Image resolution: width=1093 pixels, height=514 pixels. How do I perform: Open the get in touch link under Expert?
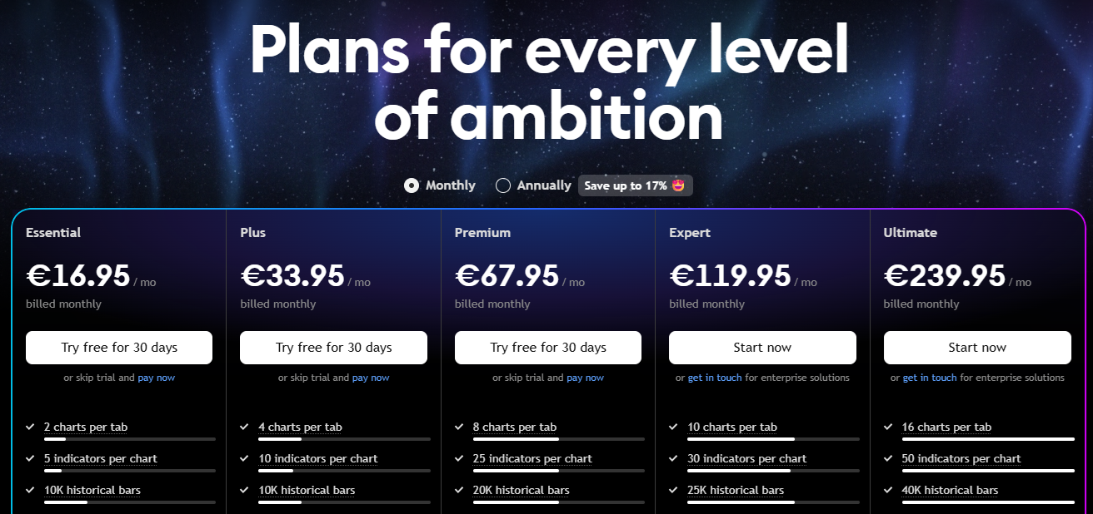click(715, 378)
